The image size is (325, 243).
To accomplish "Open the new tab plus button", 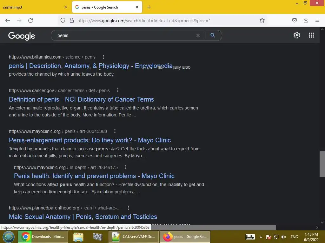I will click(x=149, y=7).
